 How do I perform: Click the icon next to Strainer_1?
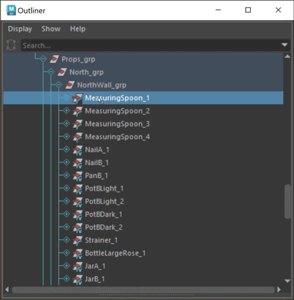pyautogui.click(x=77, y=240)
